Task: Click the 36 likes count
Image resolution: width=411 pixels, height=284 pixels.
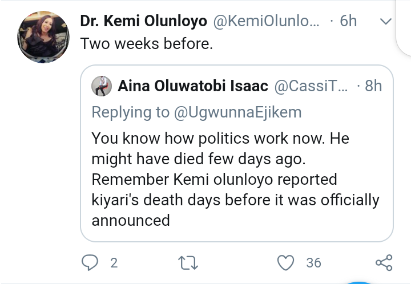Action: click(x=313, y=263)
